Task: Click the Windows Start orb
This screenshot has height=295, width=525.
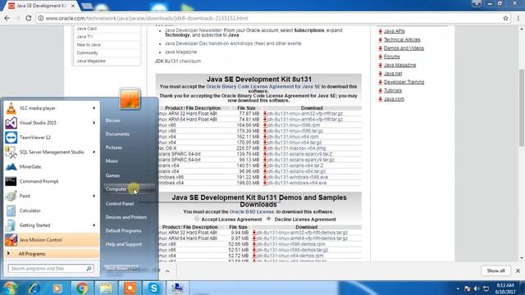Action: (x=10, y=288)
